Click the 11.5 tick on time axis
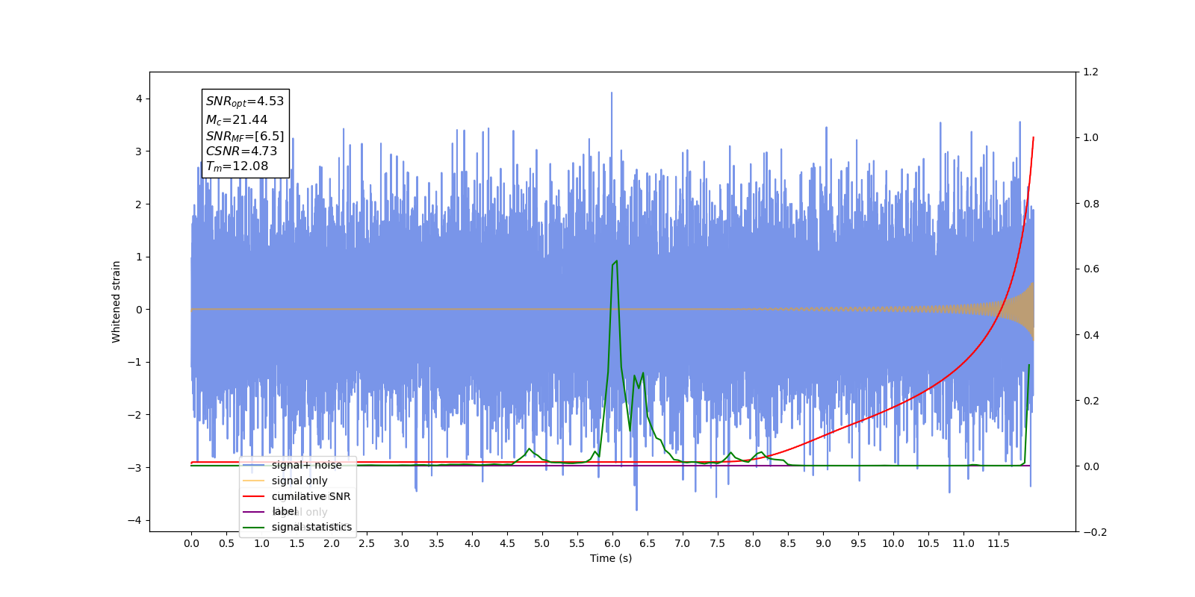This screenshot has height=597, width=1195. 999,543
